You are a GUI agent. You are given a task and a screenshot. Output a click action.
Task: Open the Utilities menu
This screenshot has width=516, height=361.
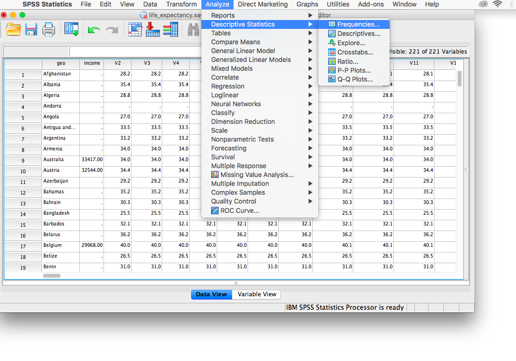338,4
